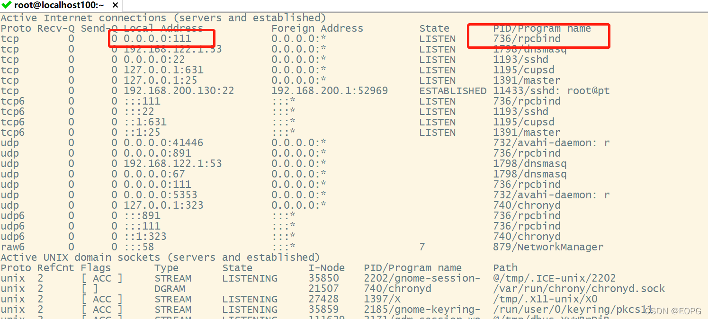The height and width of the screenshot is (319, 708).
Task: Click the 'State' header in Internet connections table
Action: (x=434, y=28)
